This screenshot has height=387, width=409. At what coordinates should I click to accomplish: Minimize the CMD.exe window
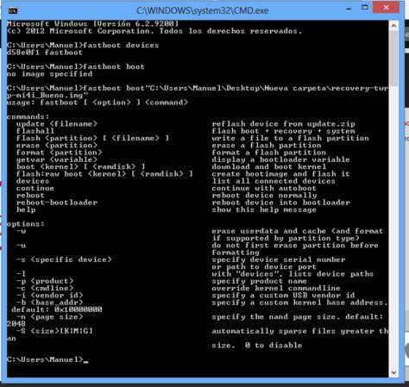click(349, 9)
